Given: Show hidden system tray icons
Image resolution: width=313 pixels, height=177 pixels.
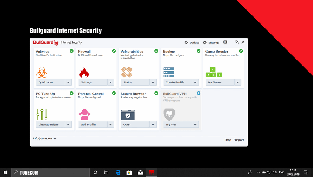Looking at the screenshot, I should click(x=258, y=172).
